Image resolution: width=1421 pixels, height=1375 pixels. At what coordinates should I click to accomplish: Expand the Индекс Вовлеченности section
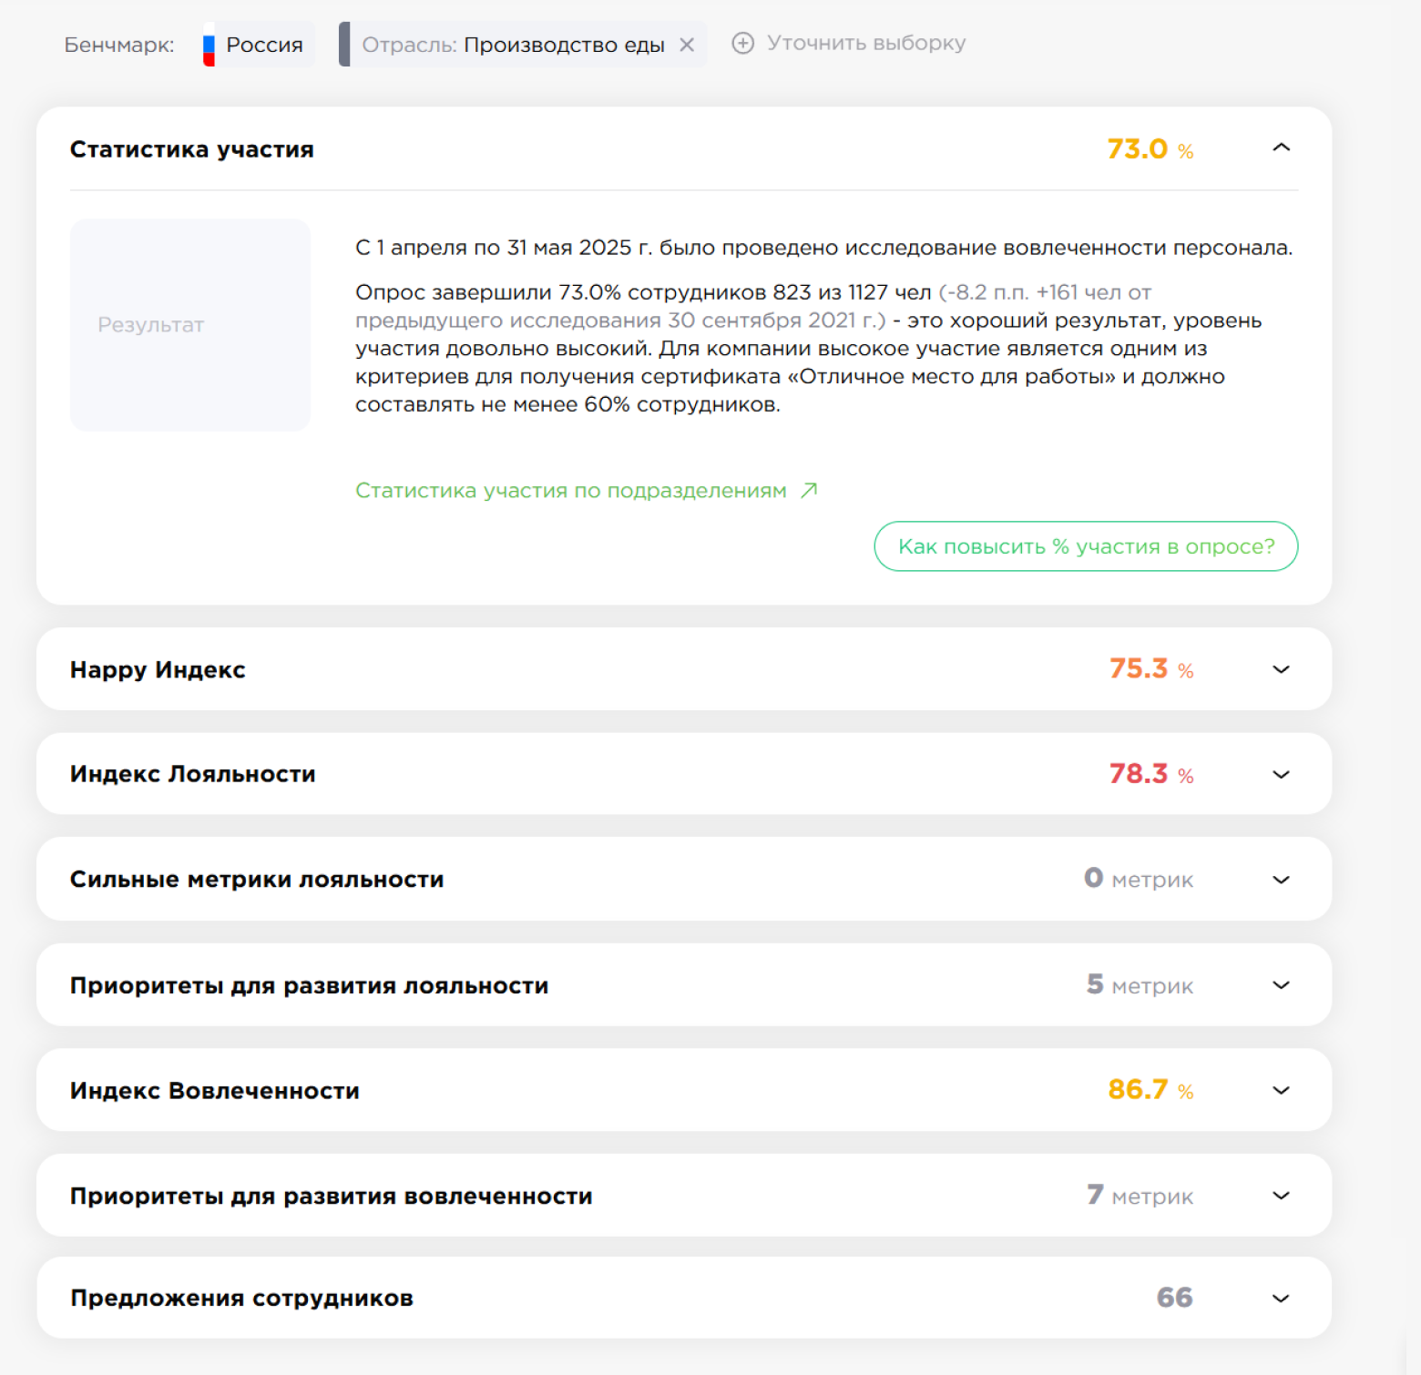1281,1091
